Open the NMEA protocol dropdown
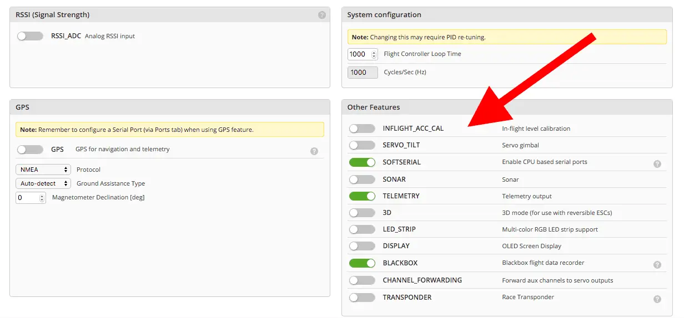 (x=43, y=170)
